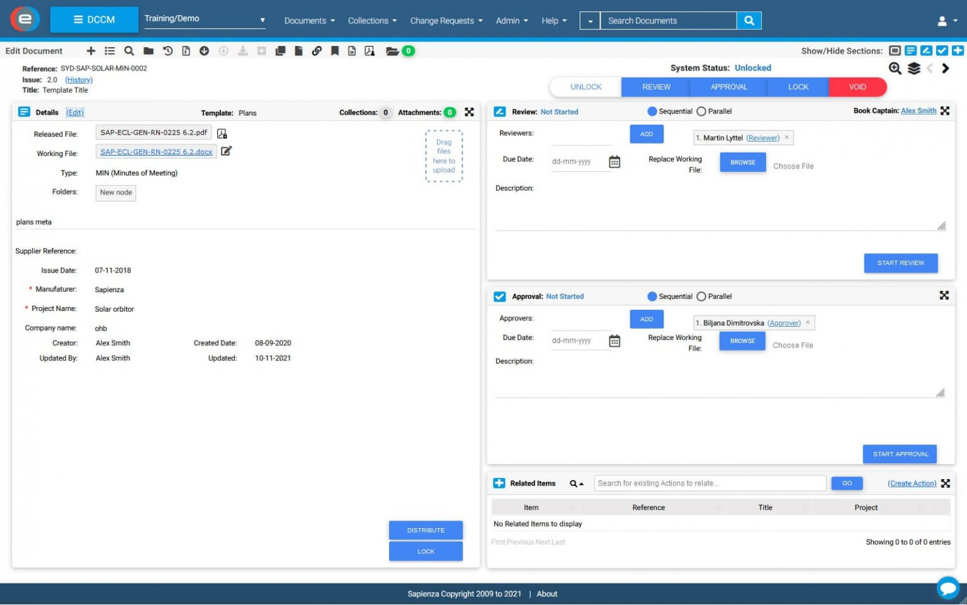Open the document history icon in toolbar

pos(168,50)
